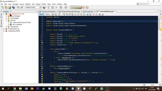This screenshot has height=91, width=162.
Task: Switch to SistemaCeramicosPOO702.java tab
Action: click(x=71, y=11)
